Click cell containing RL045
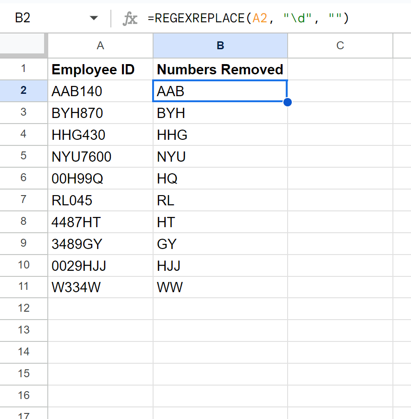The image size is (411, 419). (100, 200)
